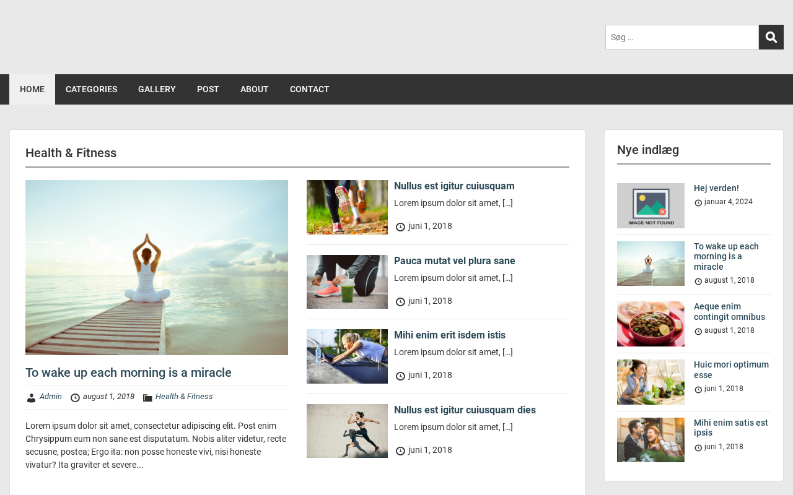Open the bowl of food sidebar thumbnail

click(x=651, y=324)
